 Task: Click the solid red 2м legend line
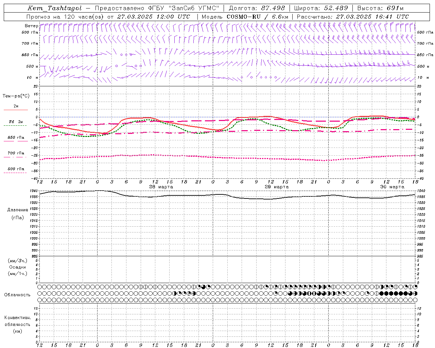point(16,110)
